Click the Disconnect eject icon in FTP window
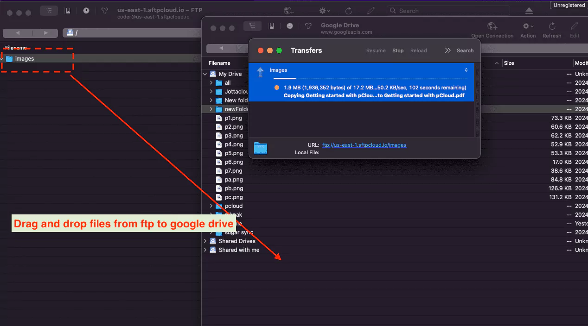Viewport: 588px width, 326px height. 529,11
